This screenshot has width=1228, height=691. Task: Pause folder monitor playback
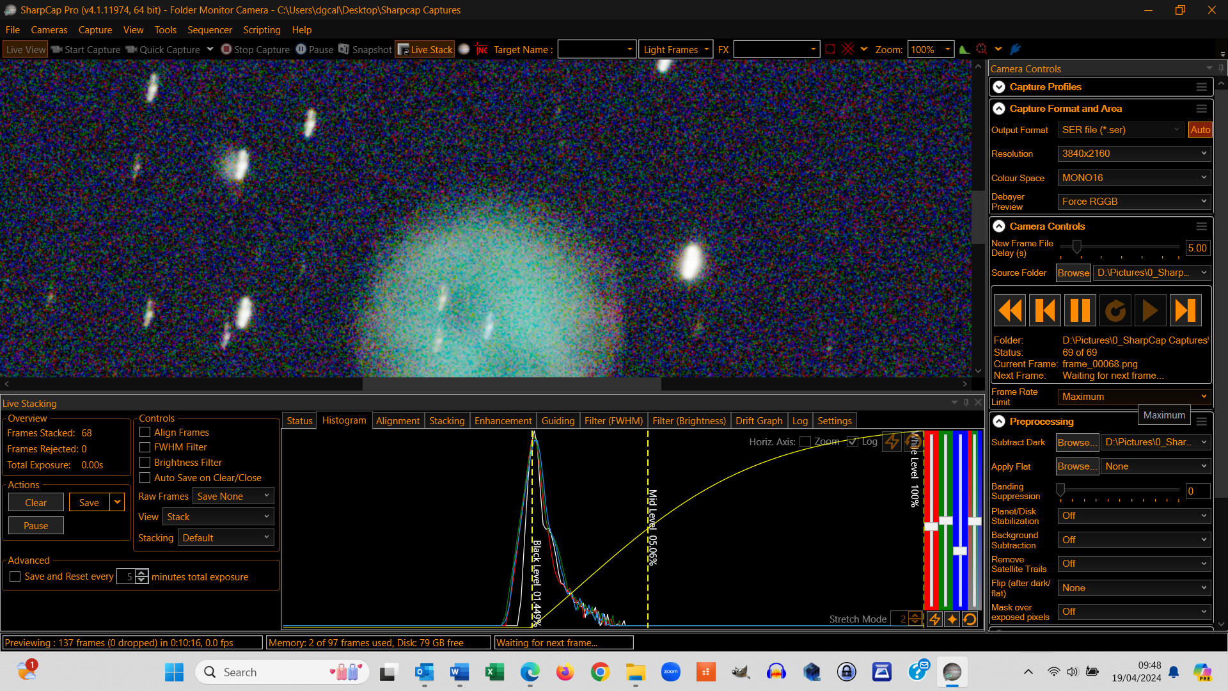(x=1080, y=311)
